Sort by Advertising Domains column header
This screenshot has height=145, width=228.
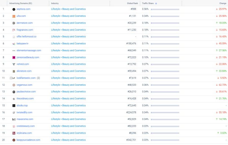(21, 3)
